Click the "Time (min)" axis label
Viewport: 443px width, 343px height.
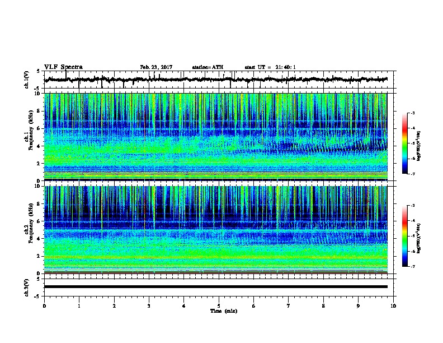224,311
